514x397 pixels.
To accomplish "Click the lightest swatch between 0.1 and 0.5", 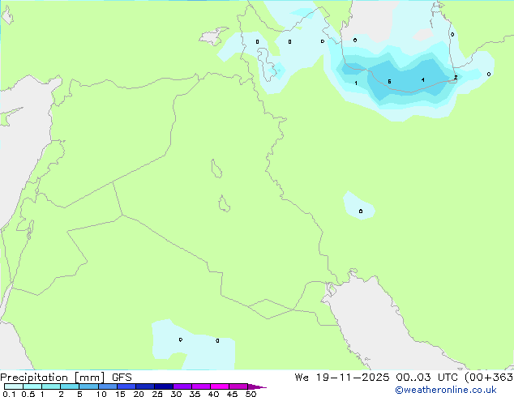I will tap(14, 386).
